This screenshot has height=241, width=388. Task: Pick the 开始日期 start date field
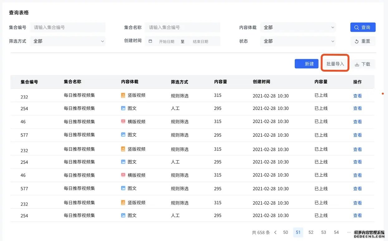[x=167, y=41]
